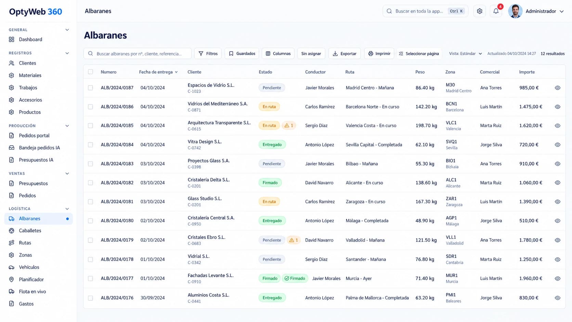This screenshot has height=322, width=572.
Task: Open the Filtros button
Action: pyautogui.click(x=208, y=54)
